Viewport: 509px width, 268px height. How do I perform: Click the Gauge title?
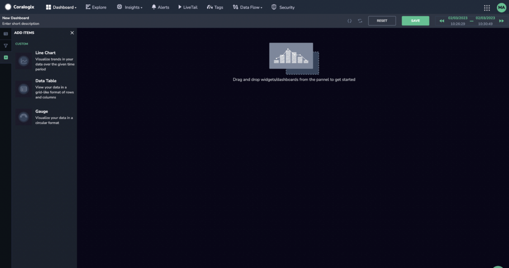point(42,111)
